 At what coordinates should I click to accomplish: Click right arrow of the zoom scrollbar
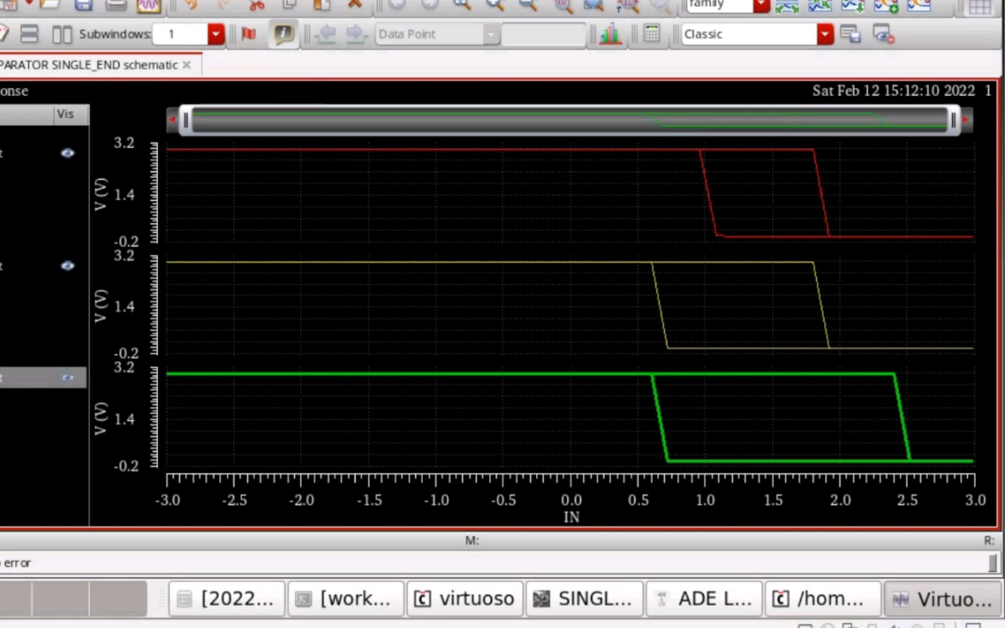[965, 120]
